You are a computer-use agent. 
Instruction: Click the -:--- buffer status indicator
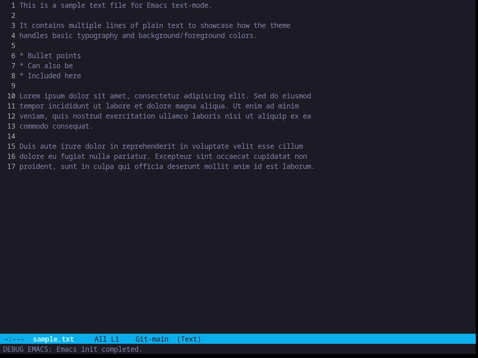coord(14,339)
